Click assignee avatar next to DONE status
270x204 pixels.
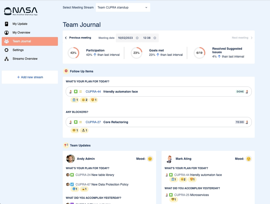(x=247, y=91)
